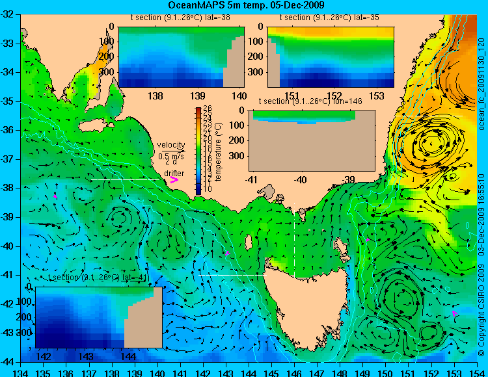Click the magenta drifter symbol in the legend
This screenshot has height=377, width=488.
[x=174, y=179]
